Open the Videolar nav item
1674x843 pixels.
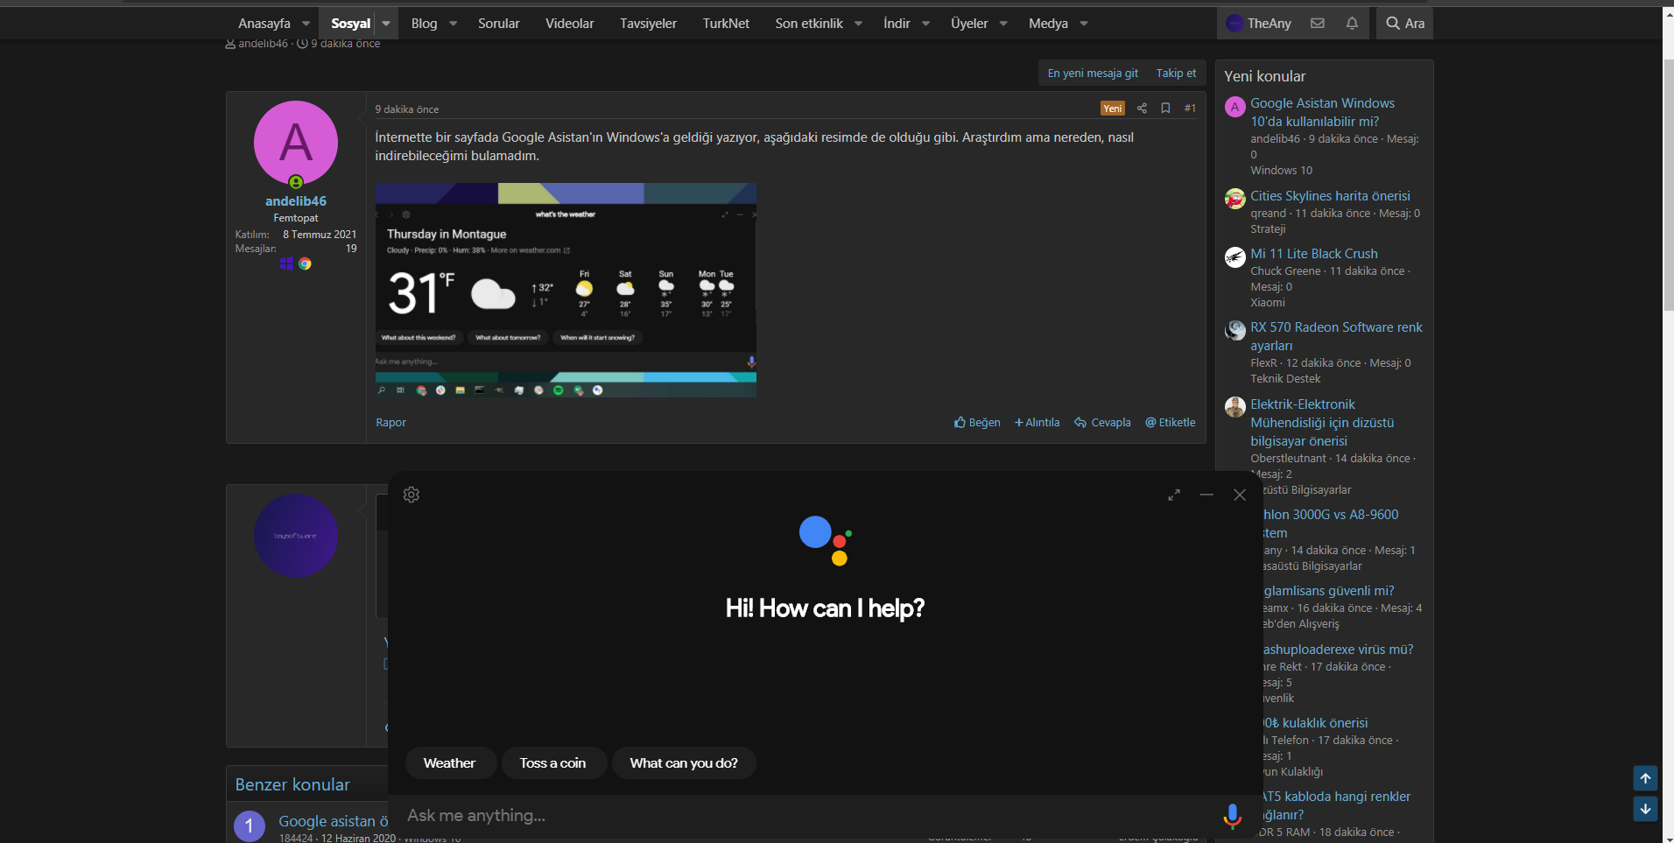(x=570, y=24)
